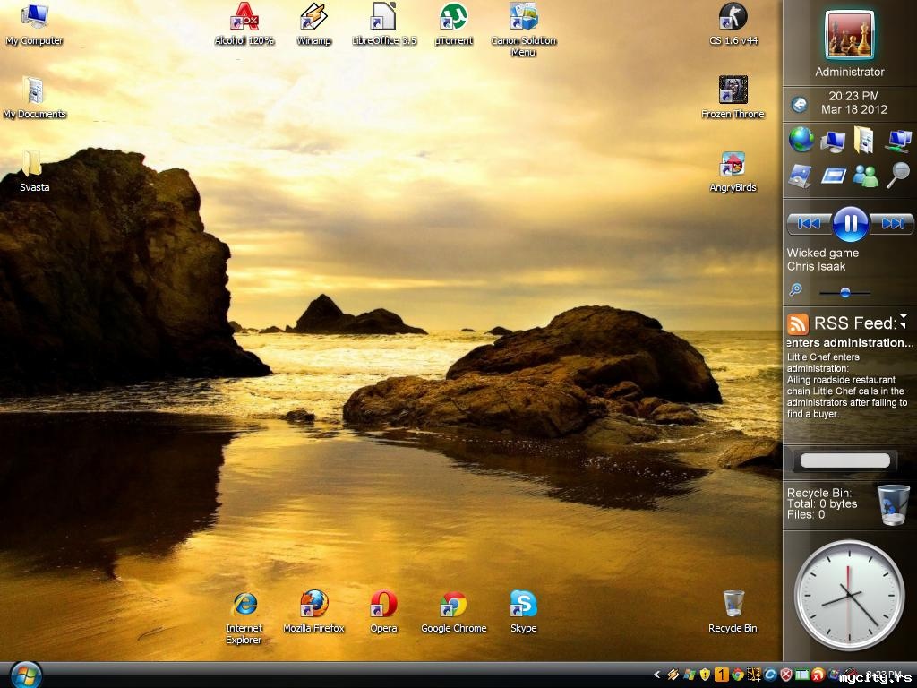Open the µTorrent desktop shortcut
917x688 pixels.
click(x=453, y=17)
